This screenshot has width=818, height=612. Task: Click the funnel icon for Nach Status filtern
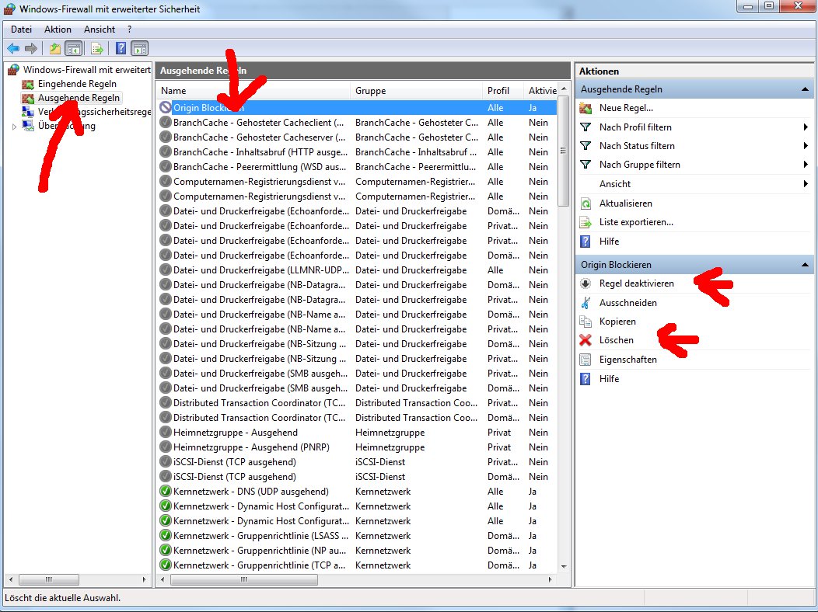(586, 146)
